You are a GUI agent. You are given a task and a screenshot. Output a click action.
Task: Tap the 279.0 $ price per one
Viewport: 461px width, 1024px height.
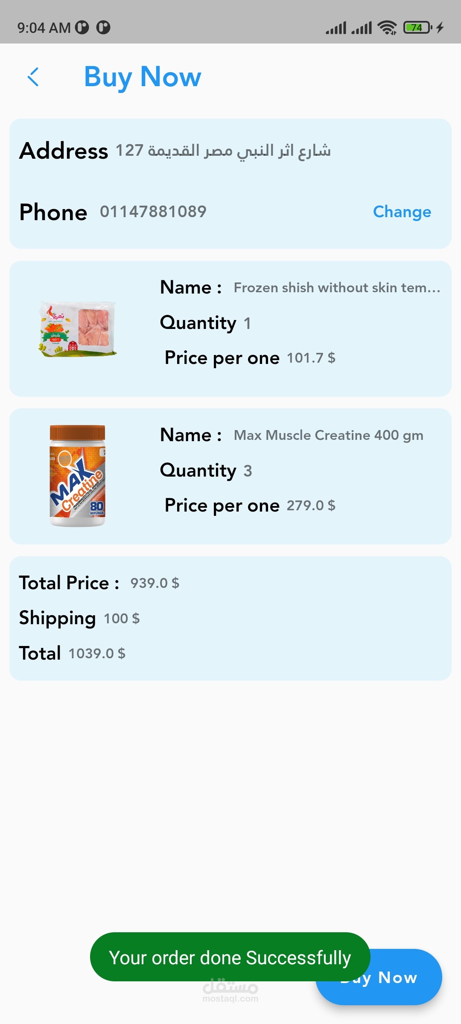(311, 506)
